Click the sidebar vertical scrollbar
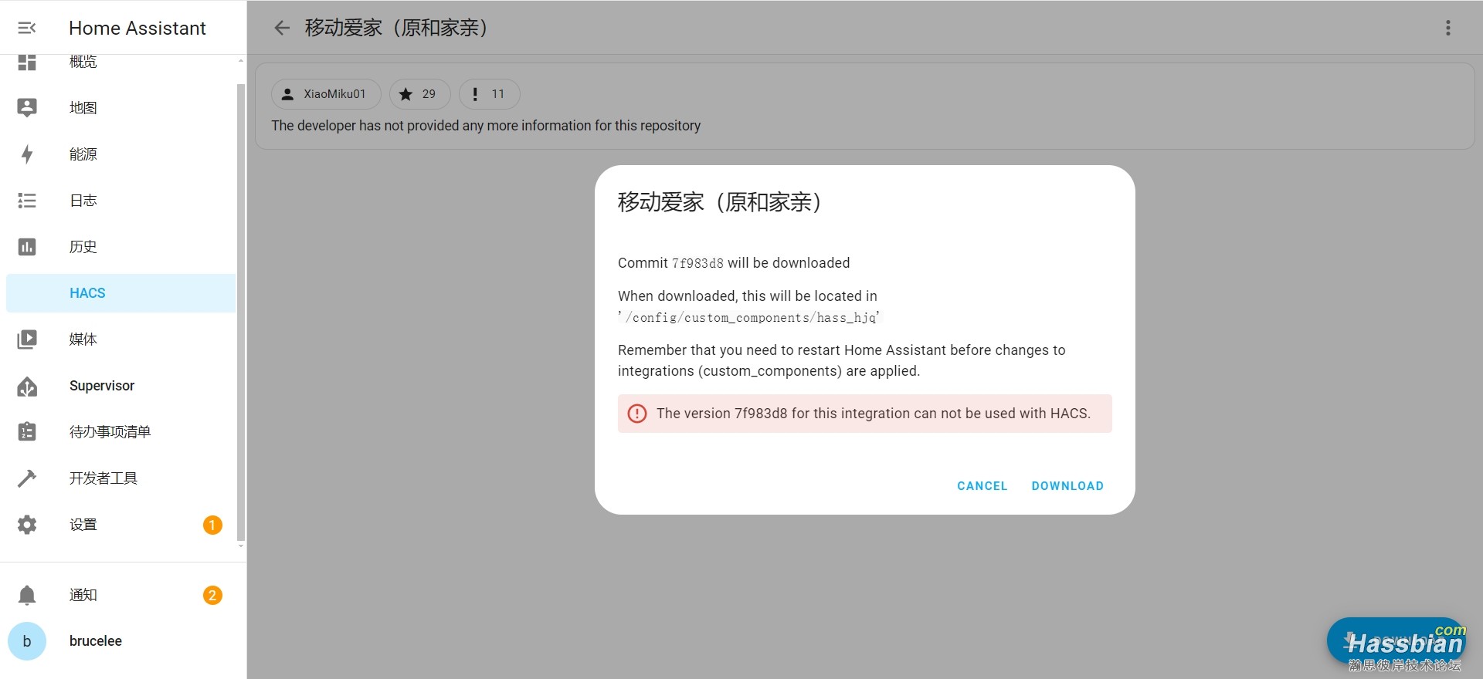Image resolution: width=1483 pixels, height=679 pixels. pyautogui.click(x=240, y=312)
